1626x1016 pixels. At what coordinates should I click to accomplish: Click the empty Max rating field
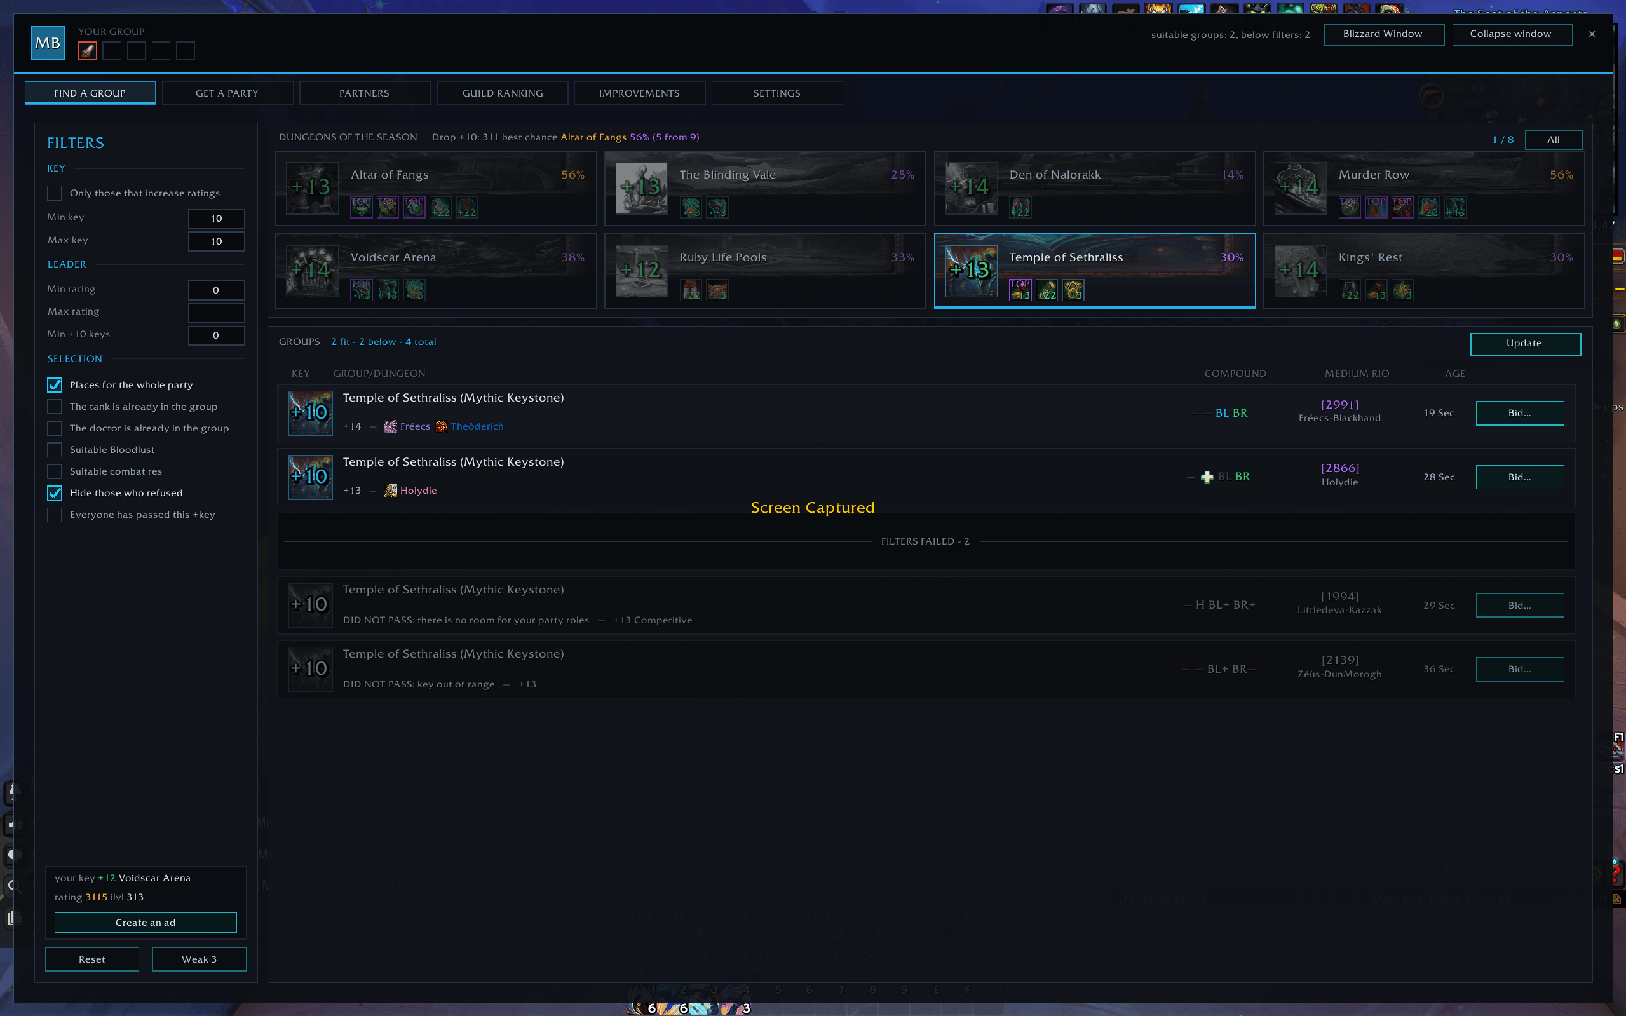tap(216, 313)
